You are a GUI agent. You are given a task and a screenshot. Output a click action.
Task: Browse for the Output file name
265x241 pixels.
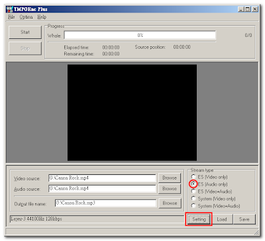(170, 203)
